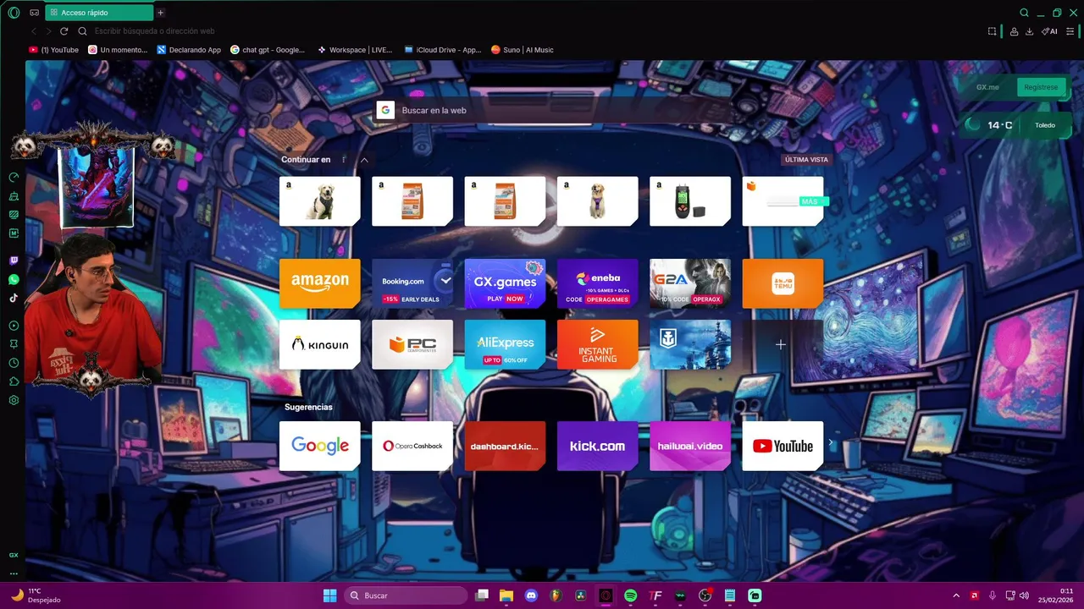The height and width of the screenshot is (609, 1084).
Task: Click the GX button at sidebar bottom
Action: click(14, 555)
